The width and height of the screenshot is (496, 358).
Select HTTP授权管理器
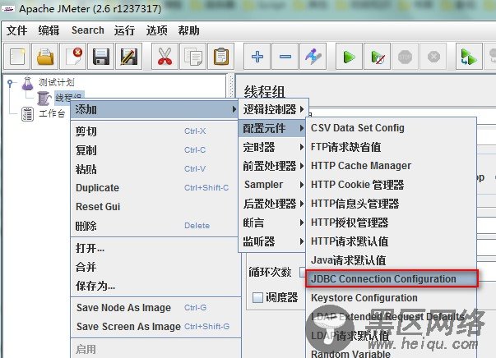pos(391,223)
